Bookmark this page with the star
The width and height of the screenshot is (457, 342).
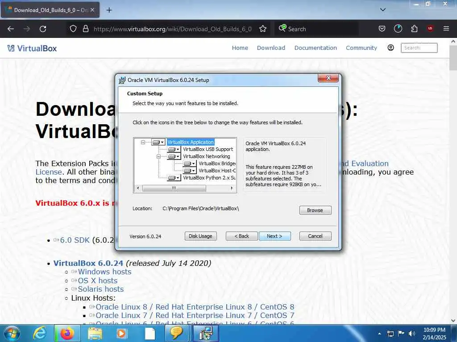coord(263,29)
